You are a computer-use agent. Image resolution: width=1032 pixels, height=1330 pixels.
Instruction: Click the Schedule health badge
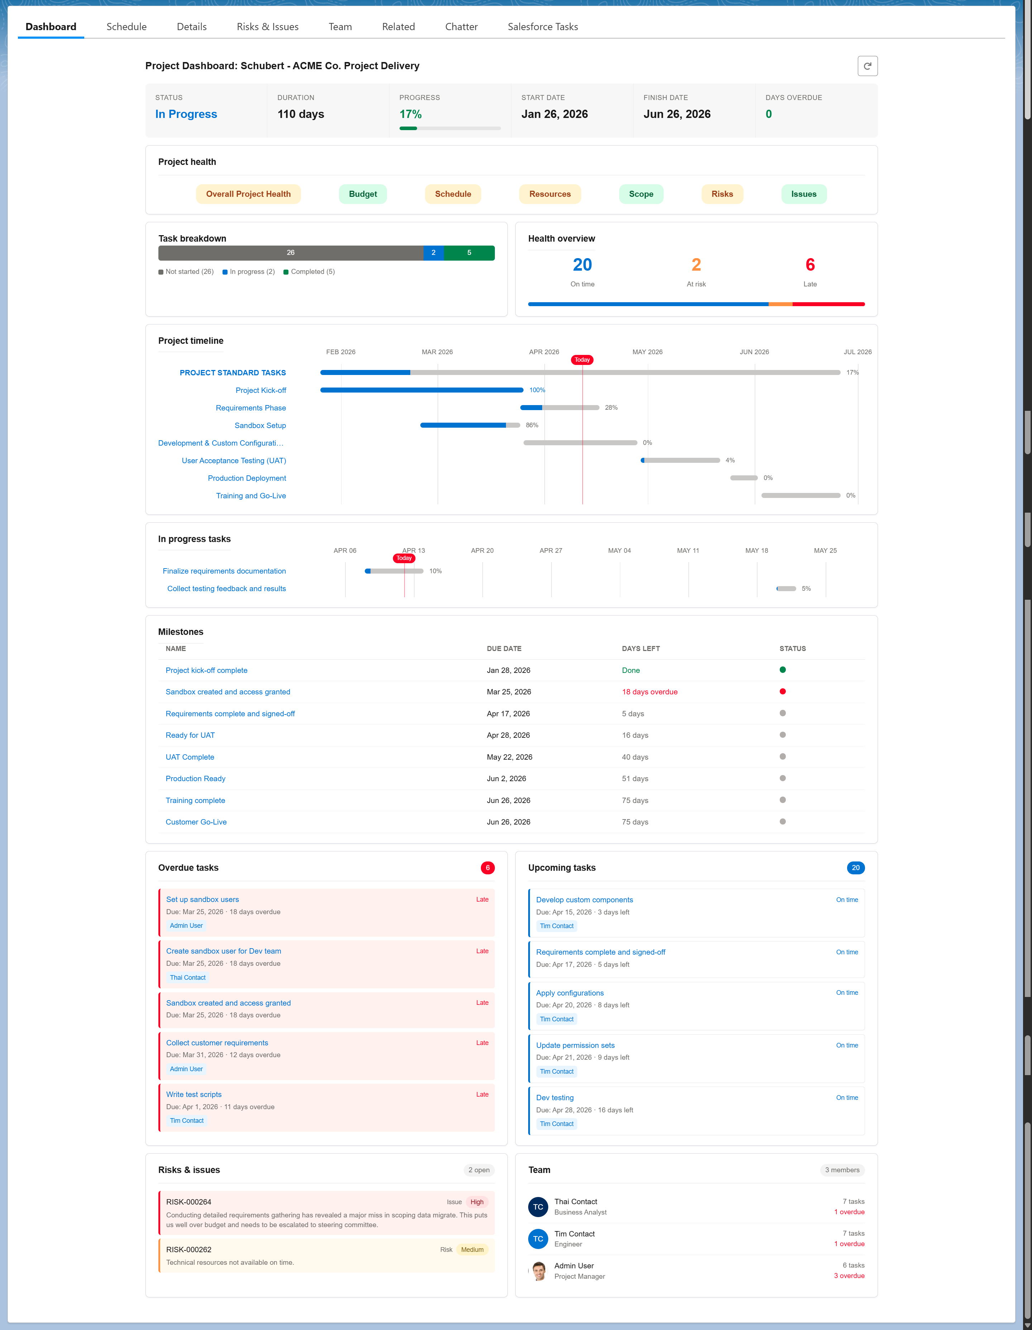[453, 194]
